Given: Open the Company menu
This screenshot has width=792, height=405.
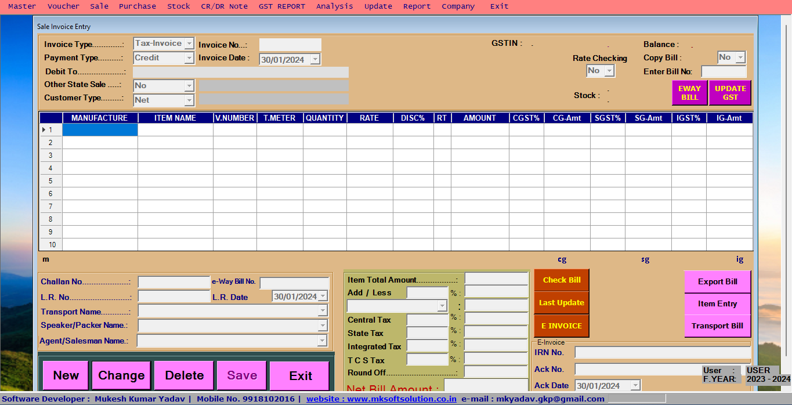Looking at the screenshot, I should 458,6.
